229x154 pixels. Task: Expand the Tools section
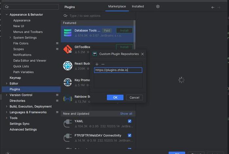point(7,118)
